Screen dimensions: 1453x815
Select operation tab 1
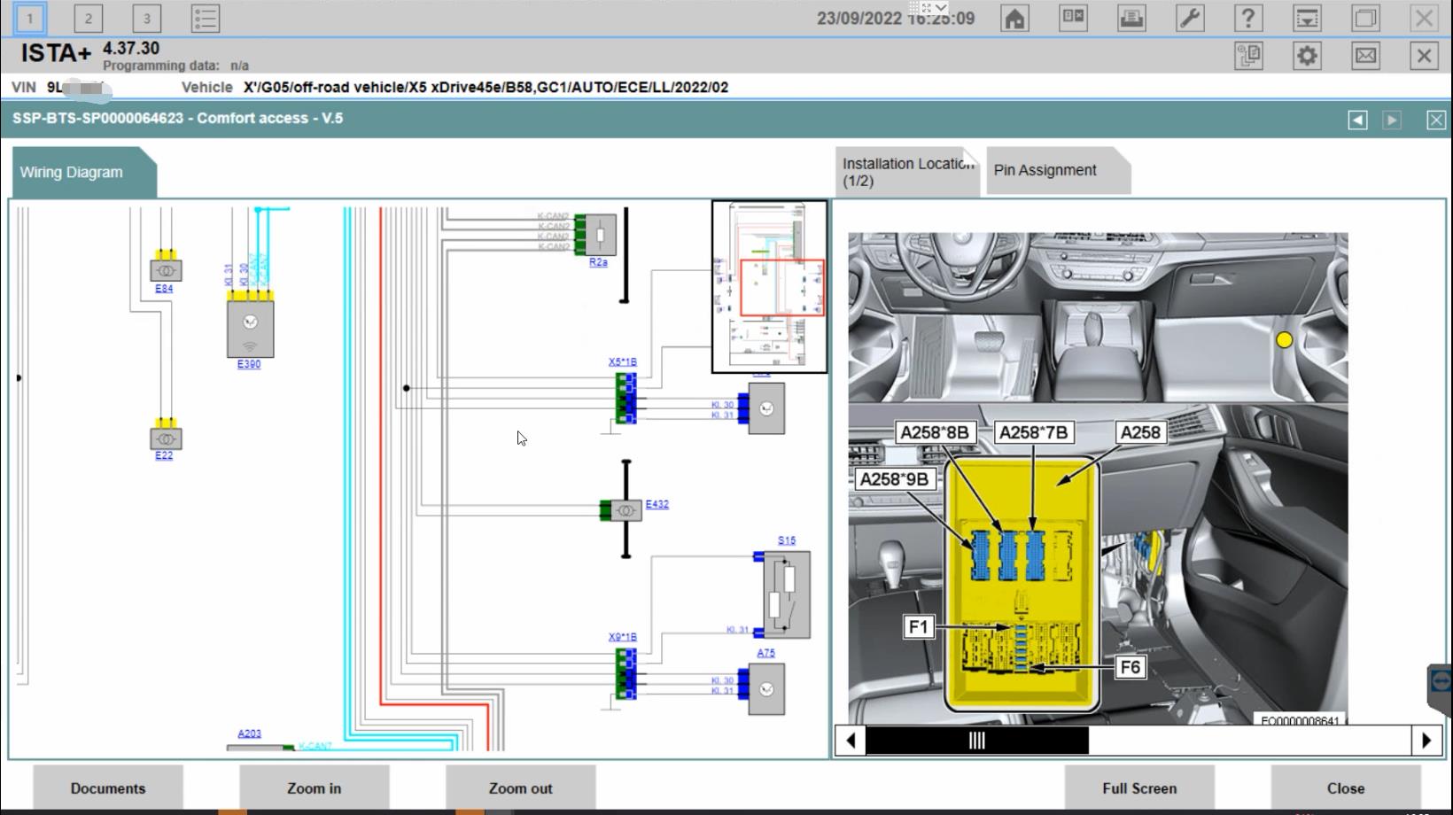29,18
